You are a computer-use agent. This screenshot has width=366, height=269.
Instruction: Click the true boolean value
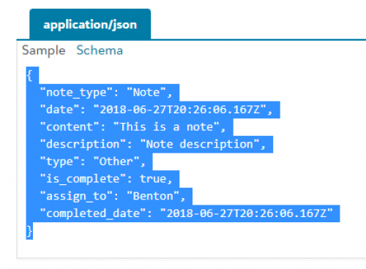pos(153,179)
